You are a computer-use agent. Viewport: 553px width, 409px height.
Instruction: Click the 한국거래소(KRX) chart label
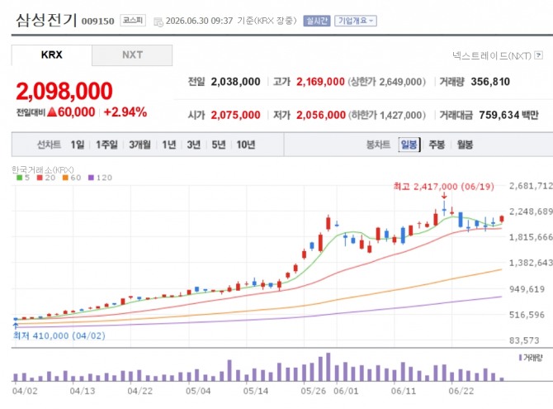click(x=43, y=170)
